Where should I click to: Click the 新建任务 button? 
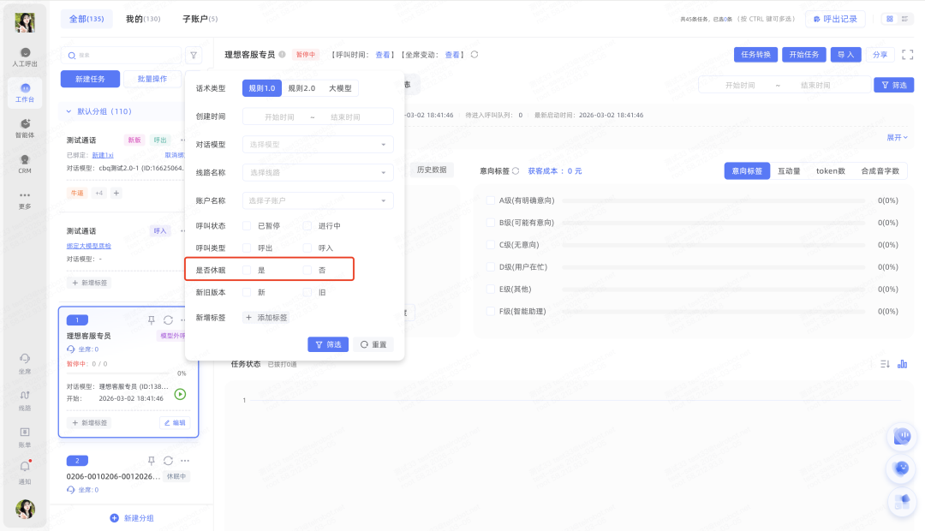[90, 79]
